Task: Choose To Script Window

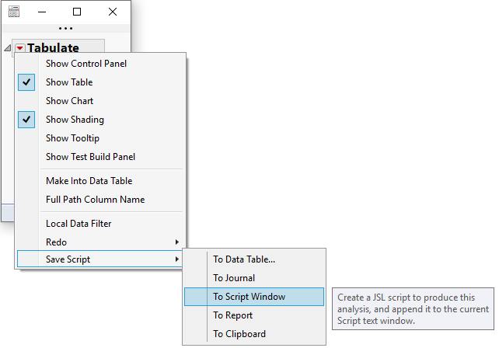Action: tap(249, 297)
